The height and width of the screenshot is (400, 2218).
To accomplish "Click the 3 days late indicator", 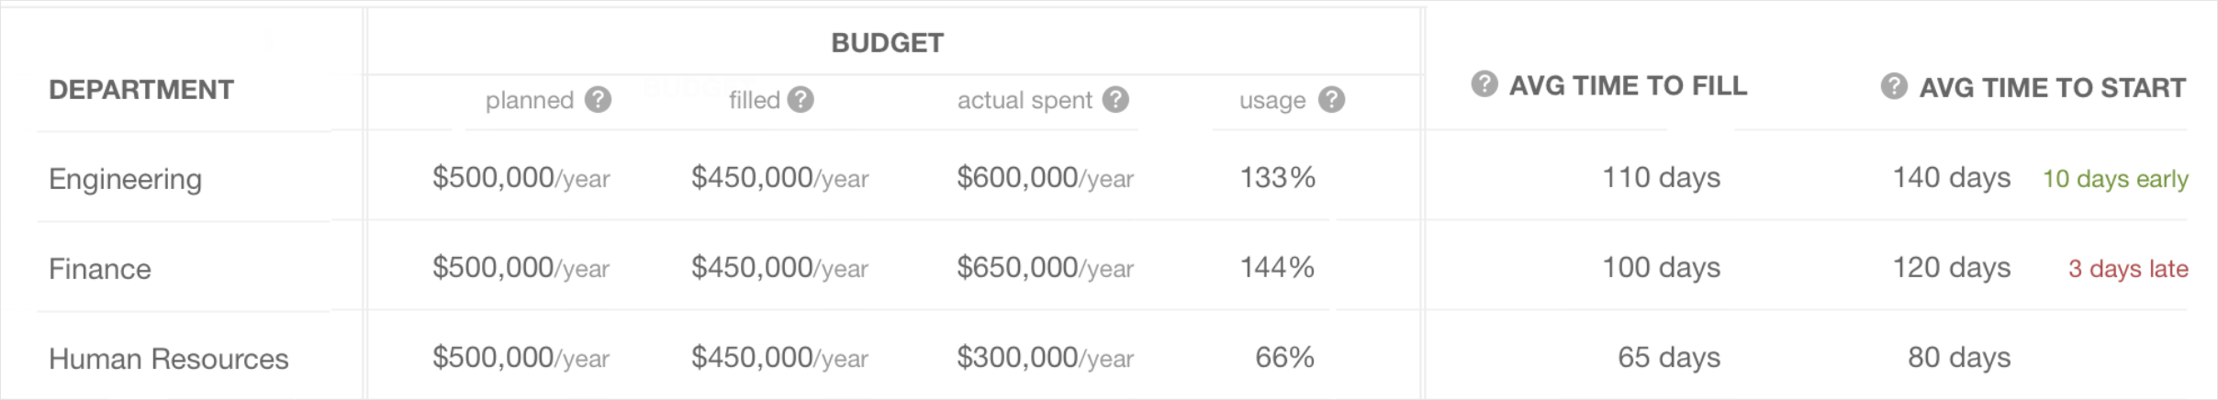I will coord(2128,269).
